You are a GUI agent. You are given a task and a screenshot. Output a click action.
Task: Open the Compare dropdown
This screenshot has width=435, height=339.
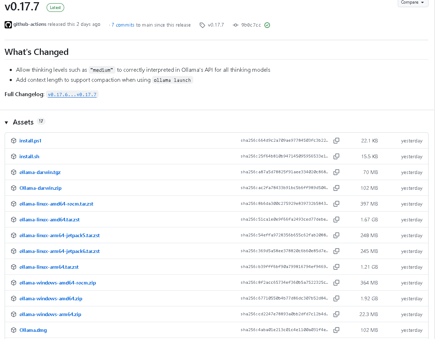click(x=413, y=2)
